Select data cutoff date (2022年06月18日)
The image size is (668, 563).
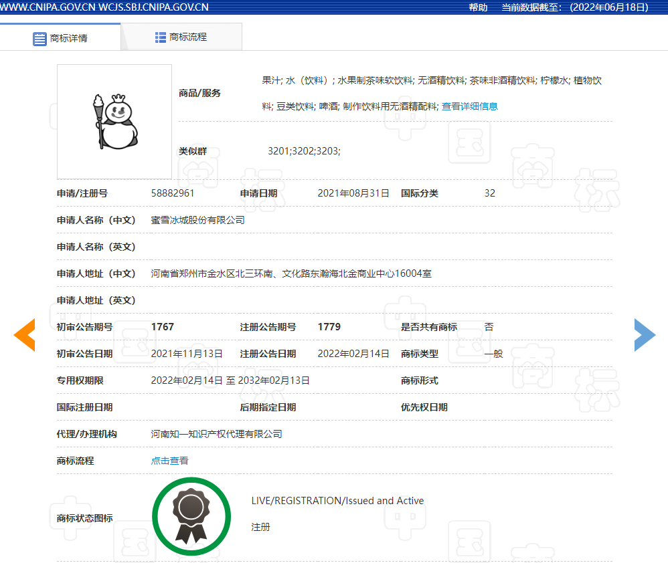(x=609, y=7)
